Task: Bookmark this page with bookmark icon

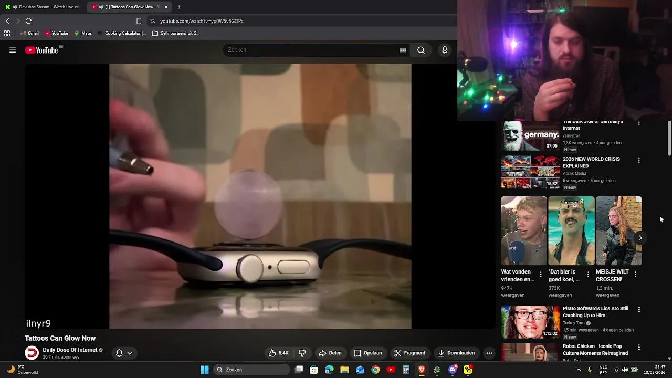Action: [x=139, y=21]
